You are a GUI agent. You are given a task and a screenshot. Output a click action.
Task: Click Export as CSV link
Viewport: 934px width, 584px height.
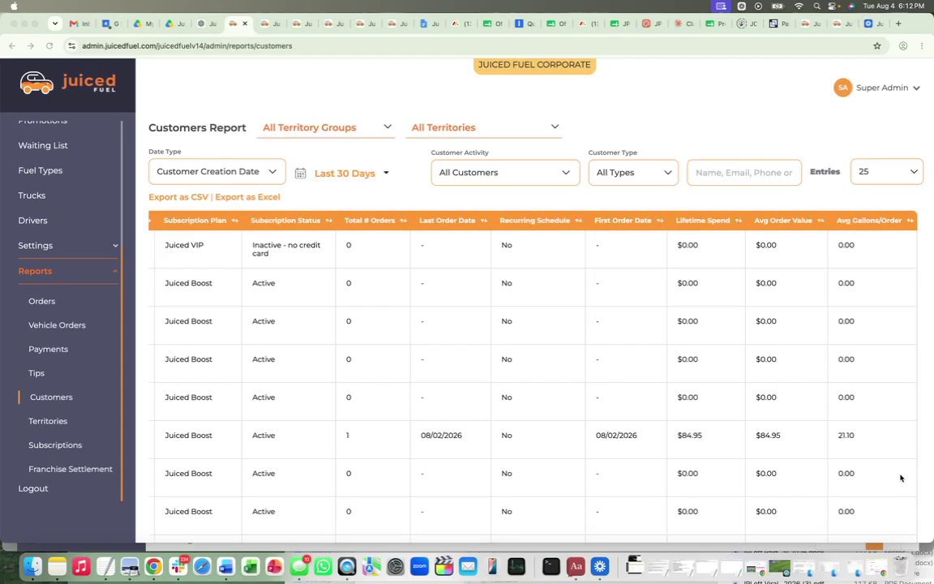tap(178, 197)
